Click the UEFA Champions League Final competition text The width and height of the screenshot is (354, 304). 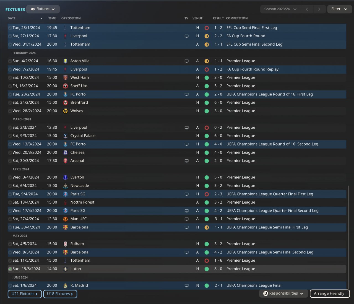pyautogui.click(x=254, y=285)
